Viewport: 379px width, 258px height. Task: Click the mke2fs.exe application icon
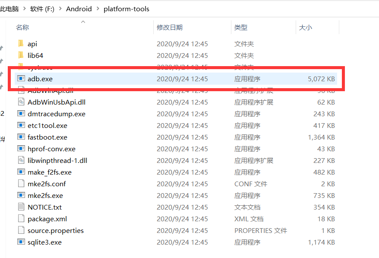click(x=21, y=195)
